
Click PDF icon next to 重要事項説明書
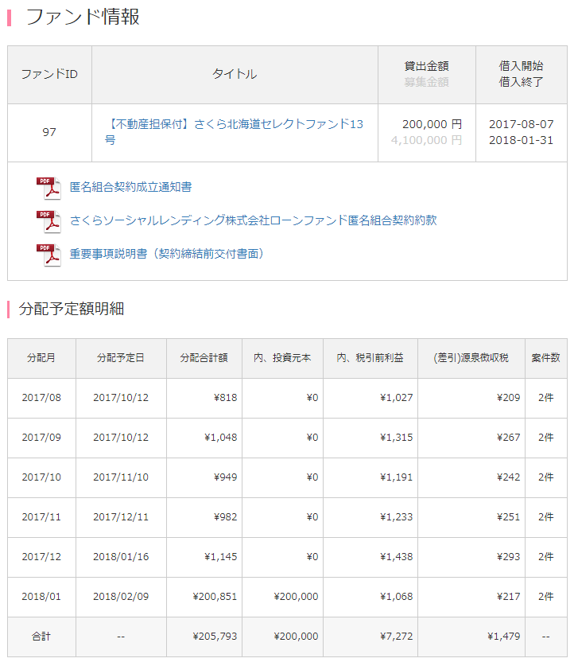click(48, 255)
